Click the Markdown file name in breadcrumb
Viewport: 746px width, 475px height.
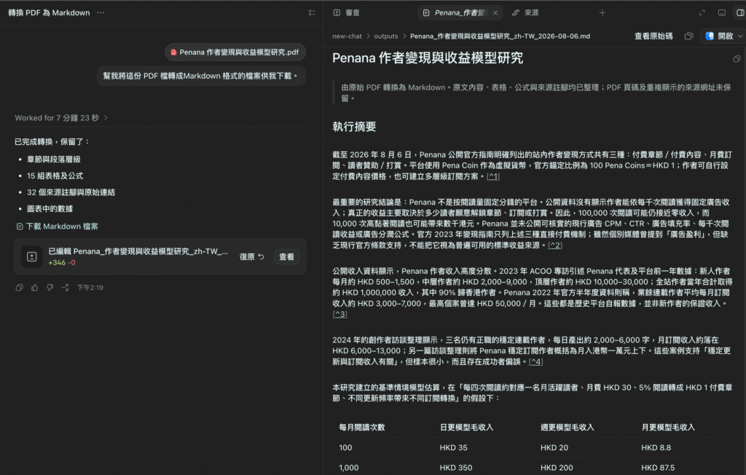tap(500, 36)
